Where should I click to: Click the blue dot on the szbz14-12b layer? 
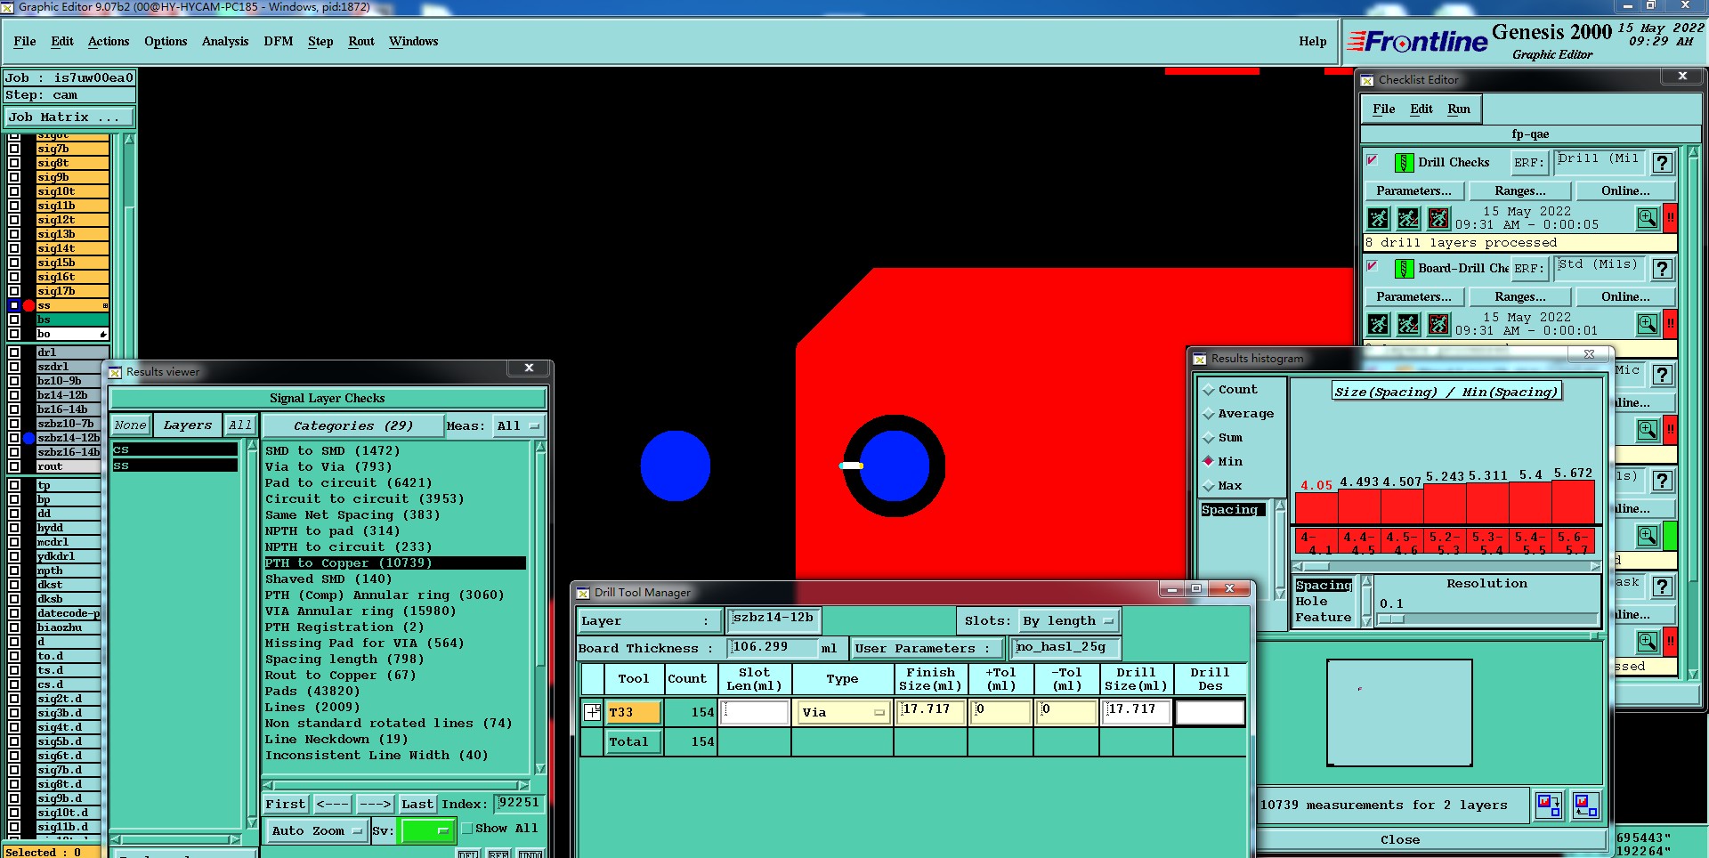tap(28, 438)
